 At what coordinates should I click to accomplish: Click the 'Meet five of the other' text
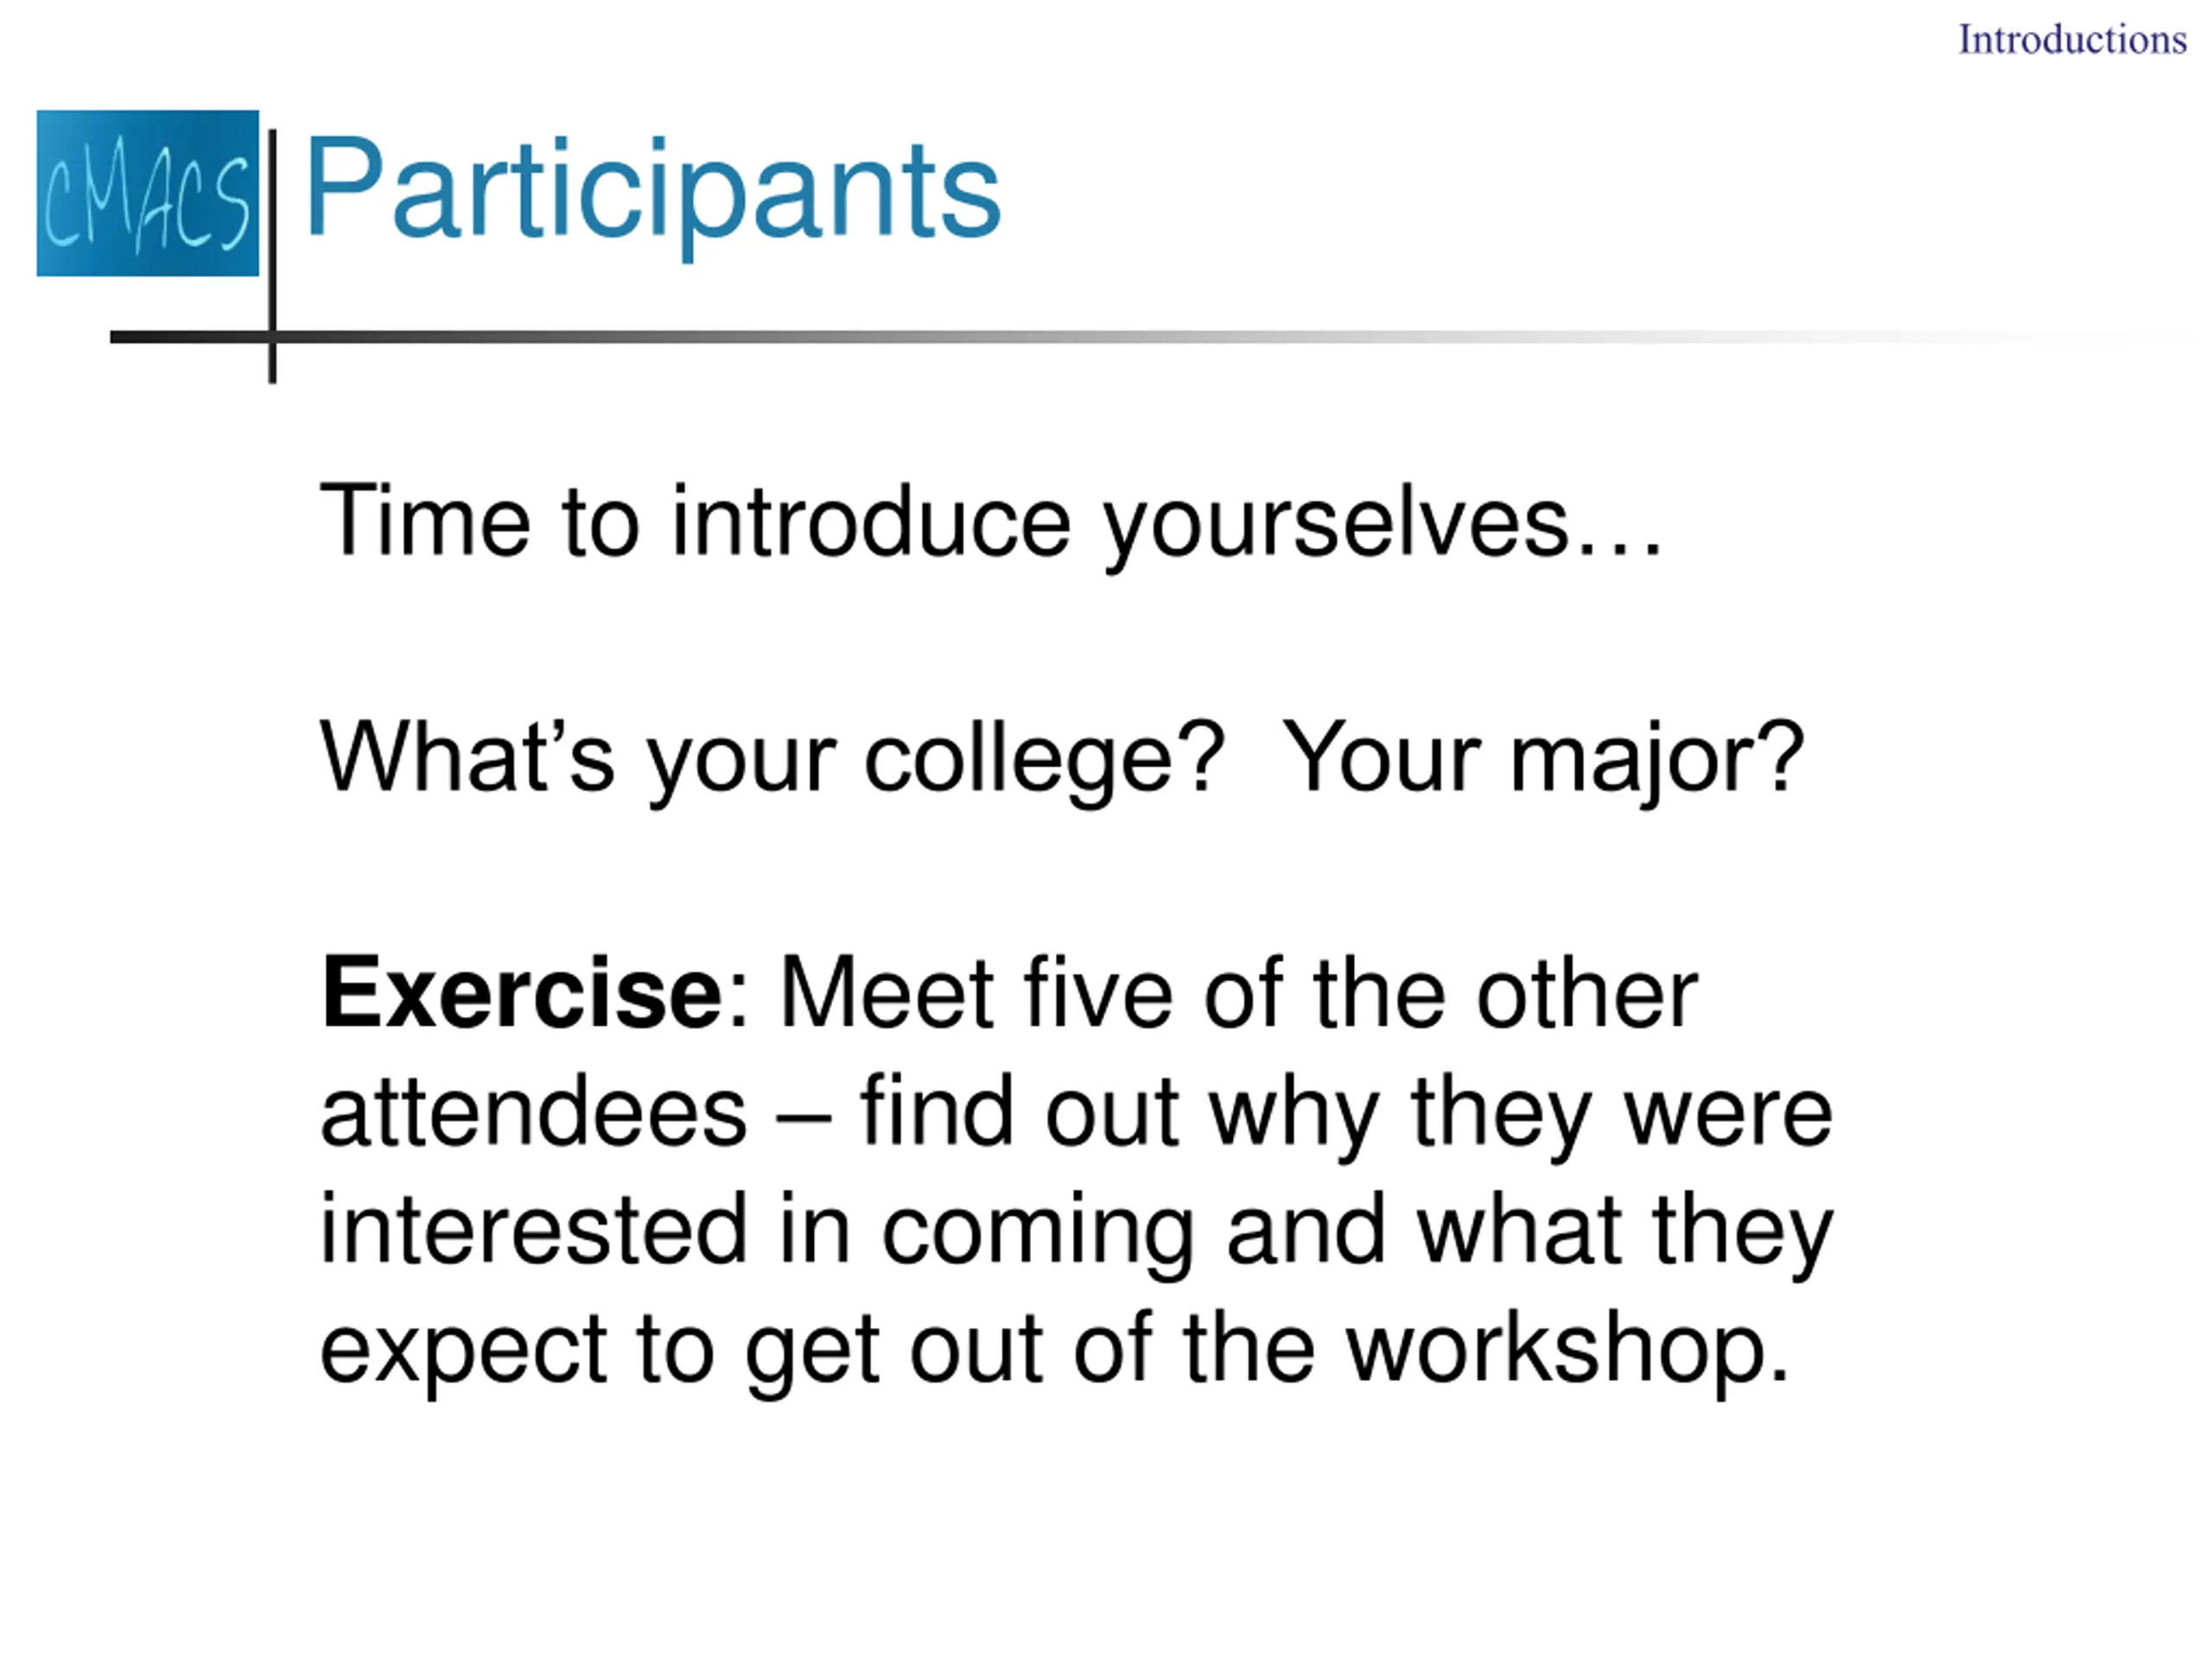click(x=1238, y=994)
